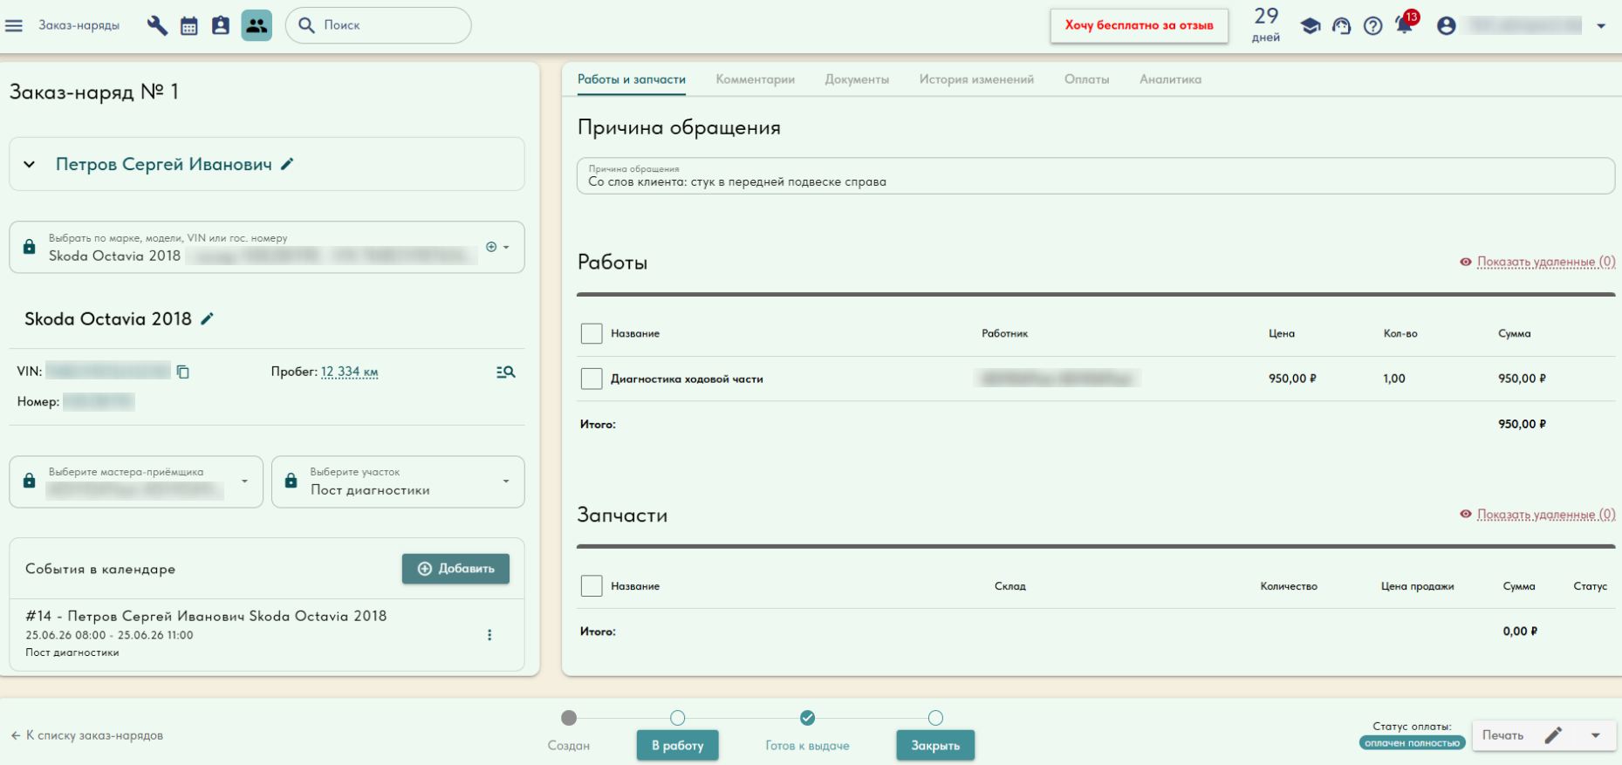Select the Готов к выдаче step marker

tap(808, 718)
